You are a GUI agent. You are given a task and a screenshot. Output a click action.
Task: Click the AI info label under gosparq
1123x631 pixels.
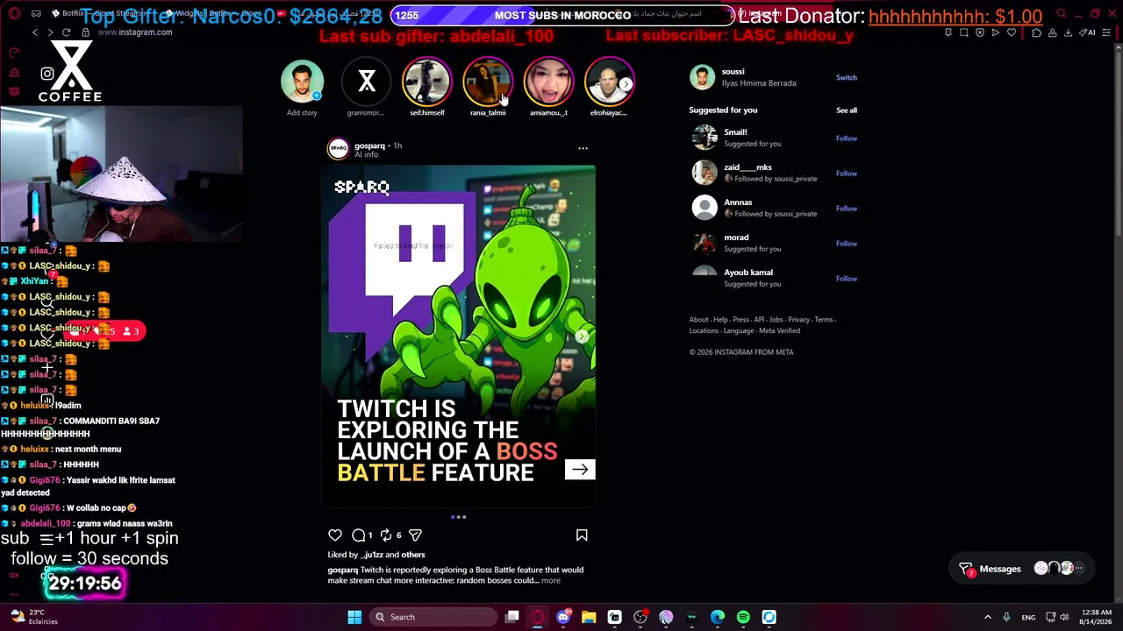pyautogui.click(x=366, y=155)
